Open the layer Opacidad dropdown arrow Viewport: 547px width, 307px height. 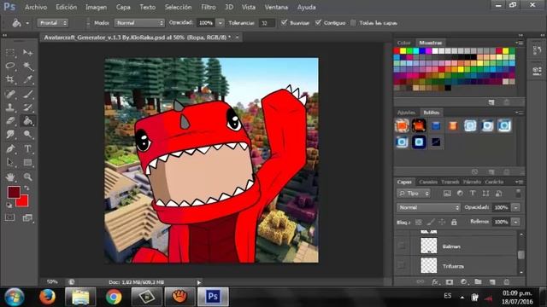(515, 207)
